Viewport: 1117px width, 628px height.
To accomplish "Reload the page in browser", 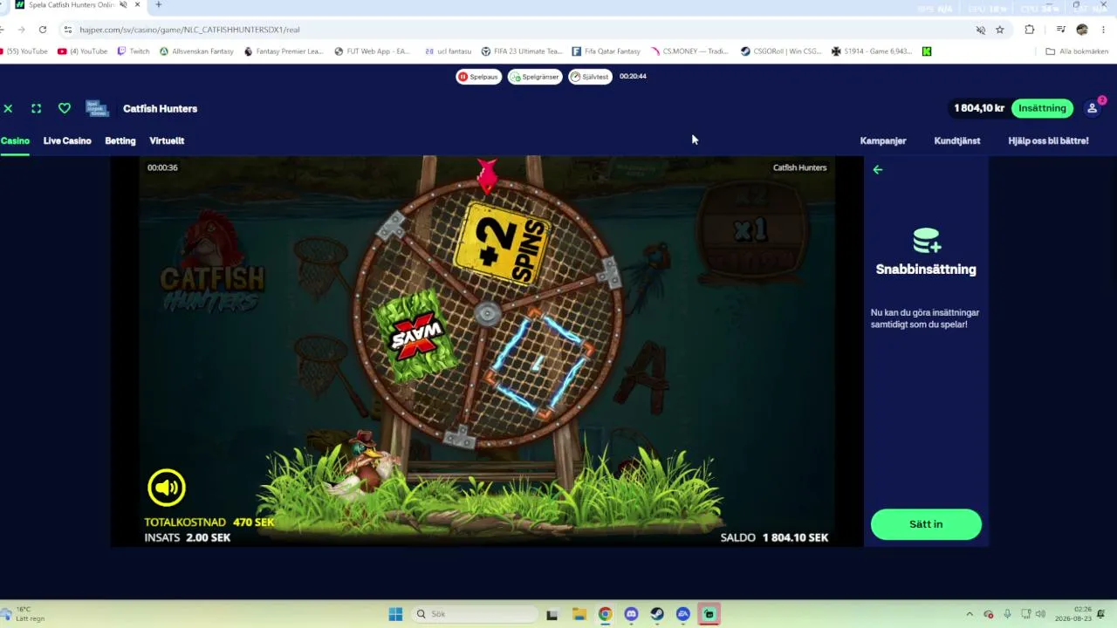I will (x=42, y=30).
